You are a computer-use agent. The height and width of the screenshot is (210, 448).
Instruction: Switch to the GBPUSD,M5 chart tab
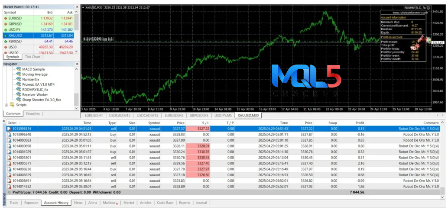pos(198,116)
